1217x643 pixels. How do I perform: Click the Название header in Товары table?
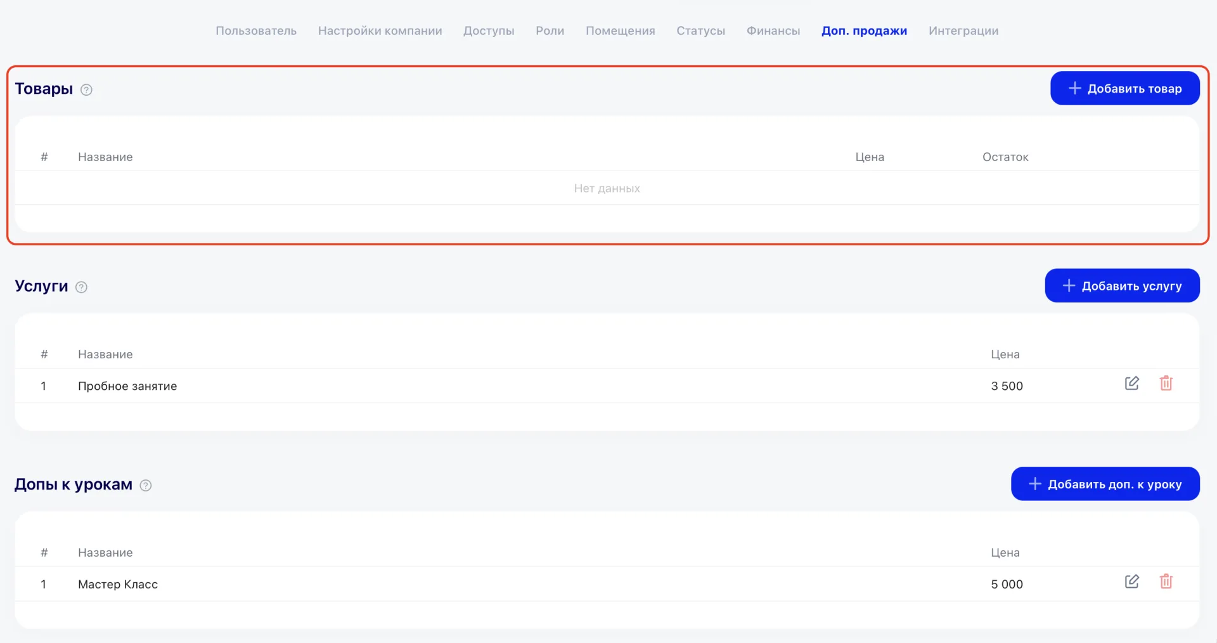(x=105, y=157)
